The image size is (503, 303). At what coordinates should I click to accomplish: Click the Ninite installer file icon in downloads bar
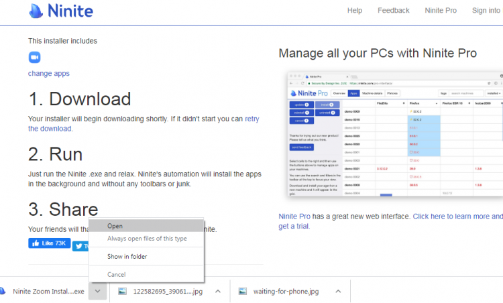[x=3, y=291]
